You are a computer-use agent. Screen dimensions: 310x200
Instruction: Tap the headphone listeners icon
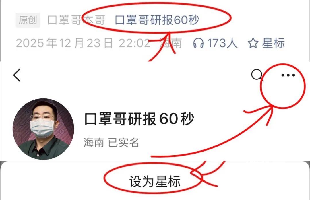(198, 43)
